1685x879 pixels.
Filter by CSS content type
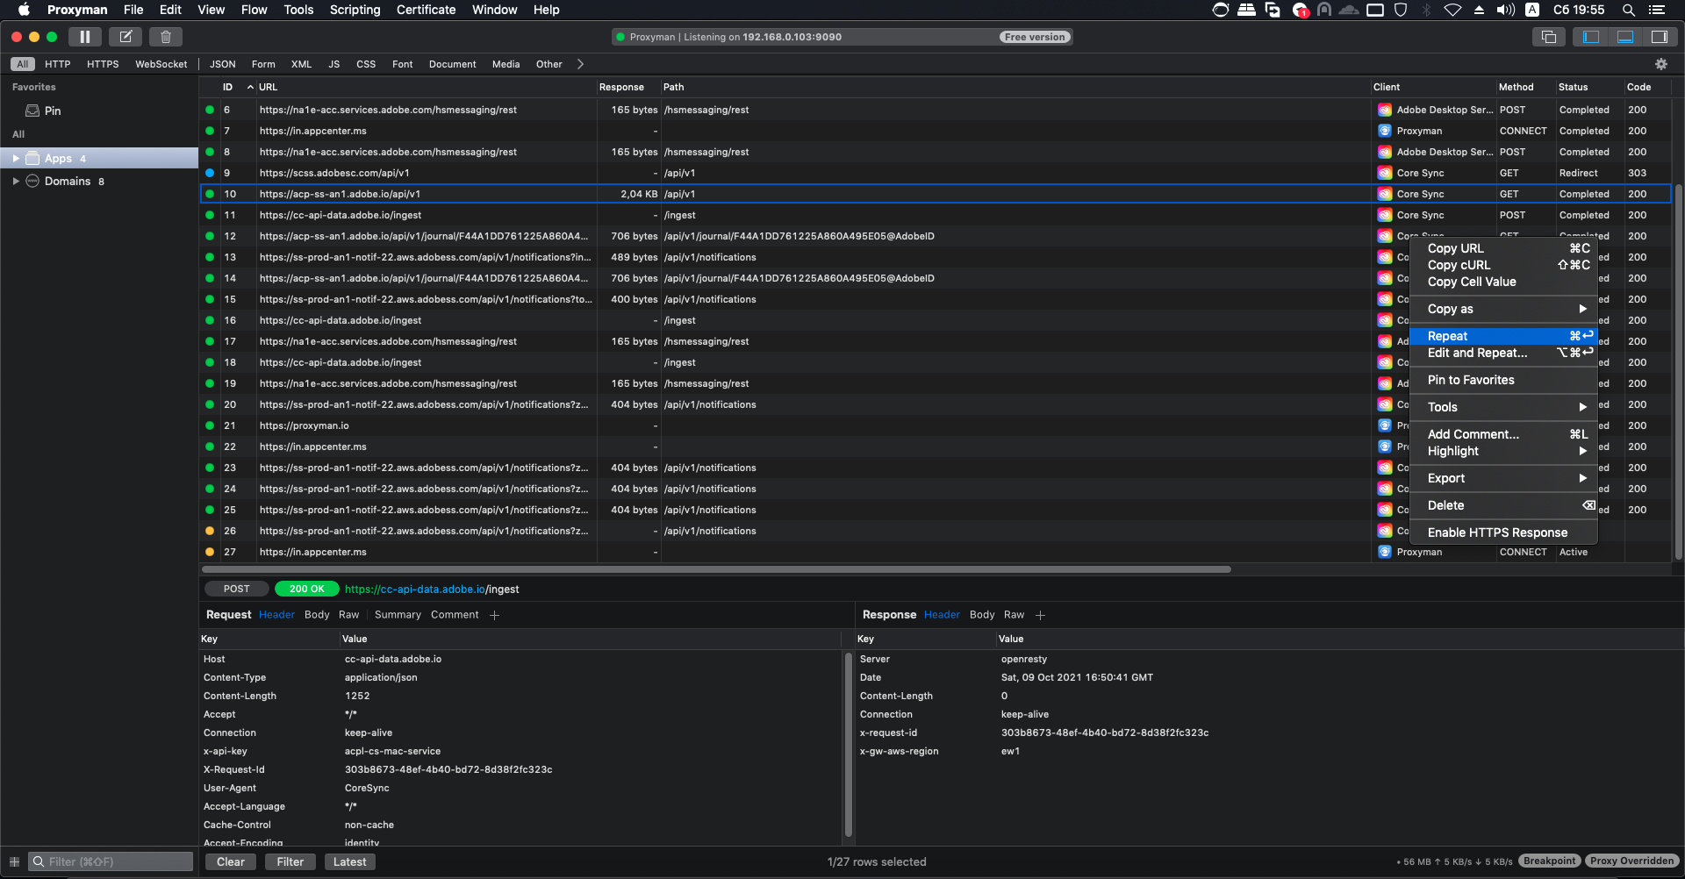366,64
